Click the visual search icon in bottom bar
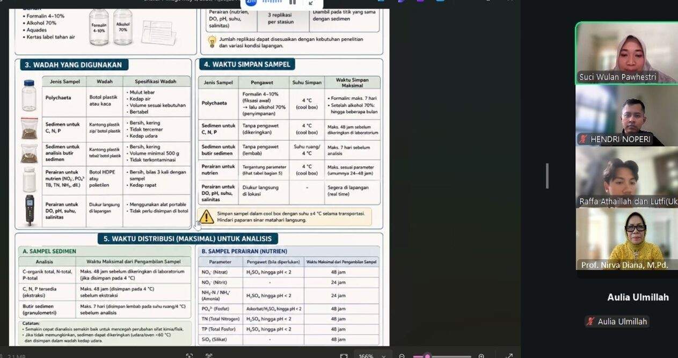The width and height of the screenshot is (678, 358). (x=189, y=355)
